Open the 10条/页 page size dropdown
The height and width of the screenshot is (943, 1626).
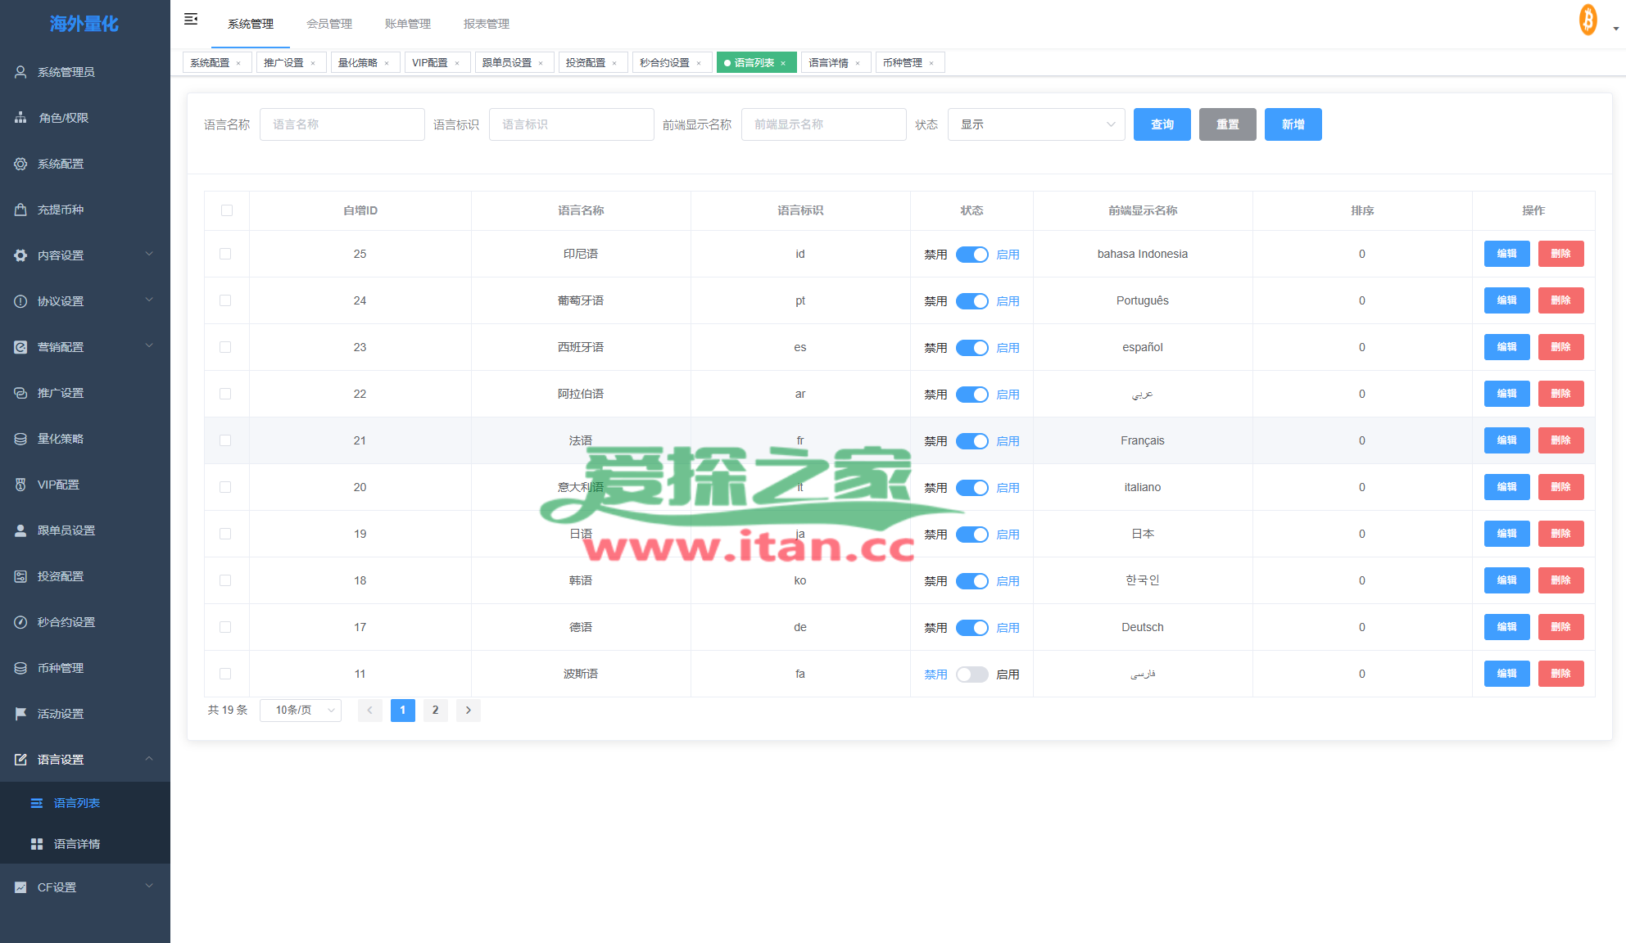point(301,711)
